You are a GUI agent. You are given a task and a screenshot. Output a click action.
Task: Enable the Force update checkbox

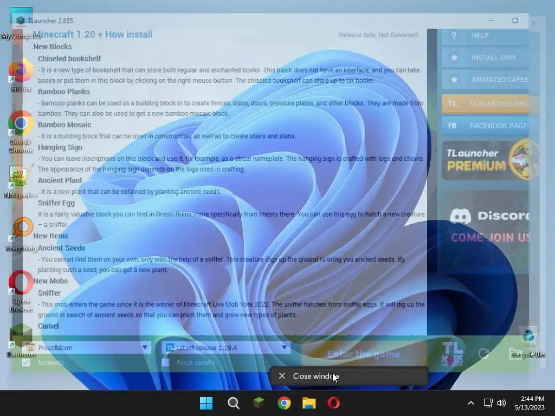165,362
